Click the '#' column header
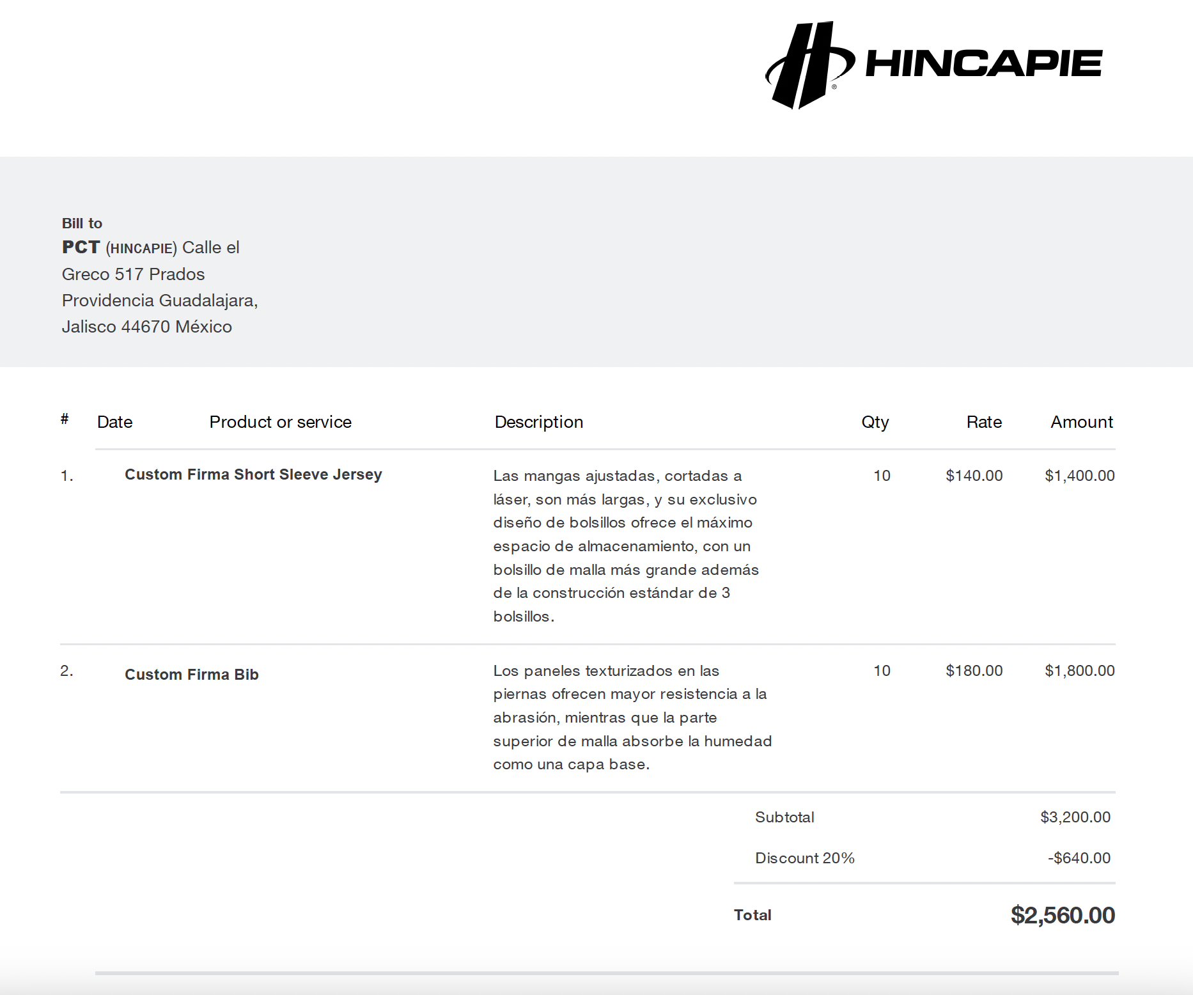1193x995 pixels. click(65, 419)
